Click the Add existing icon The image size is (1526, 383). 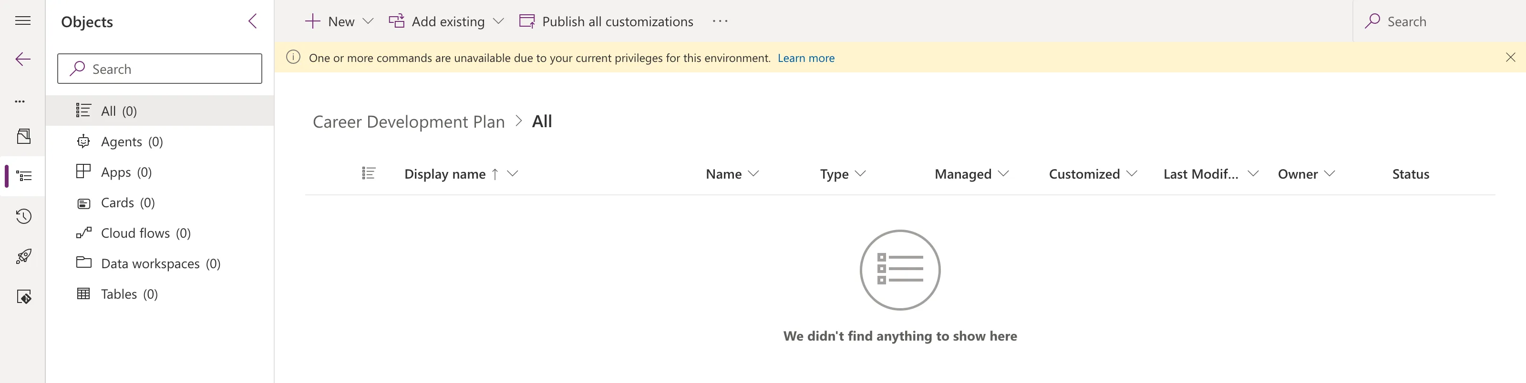tap(396, 21)
